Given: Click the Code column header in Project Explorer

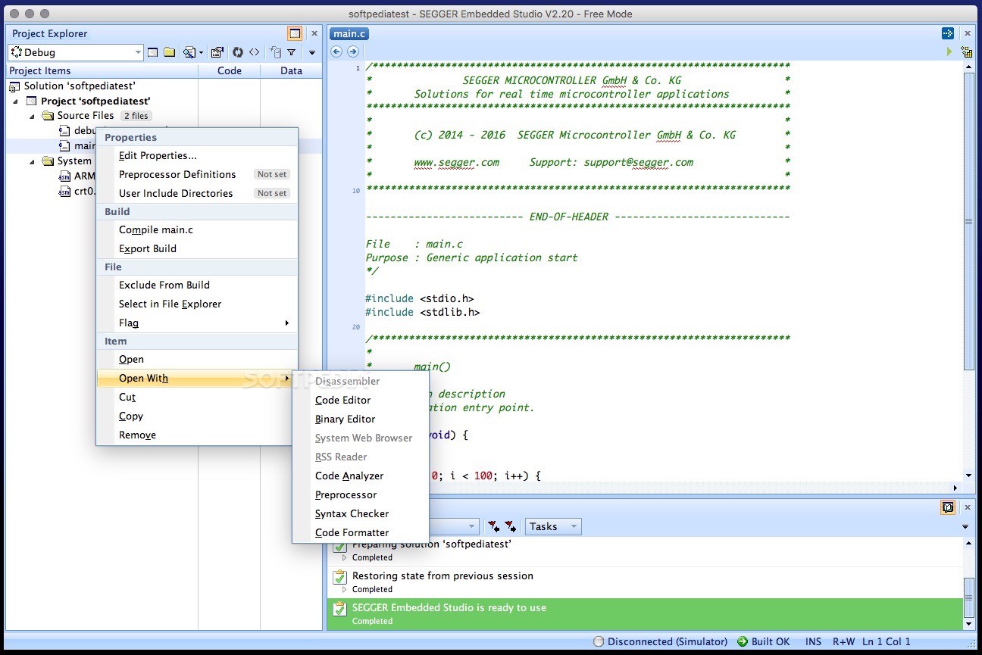Looking at the screenshot, I should point(229,70).
